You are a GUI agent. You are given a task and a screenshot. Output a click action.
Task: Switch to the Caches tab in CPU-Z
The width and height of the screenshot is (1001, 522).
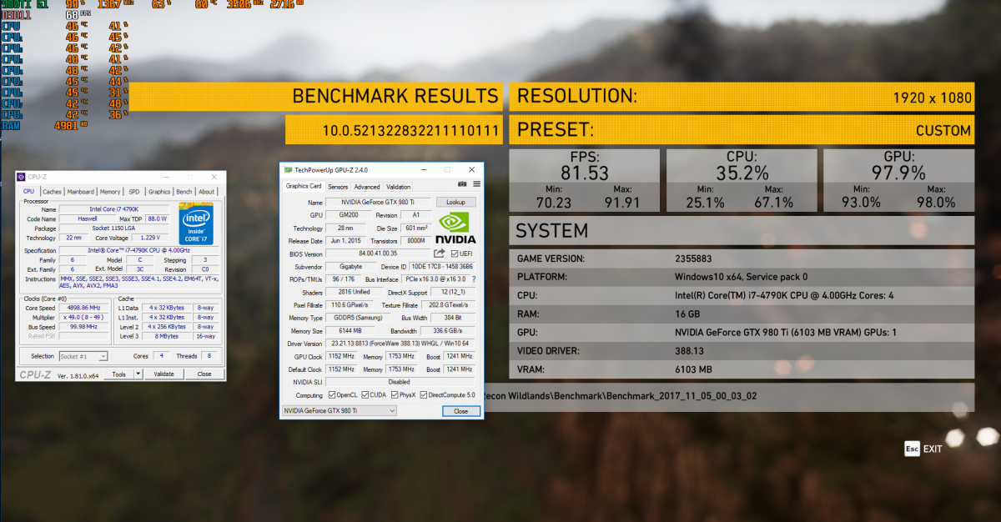pos(53,192)
